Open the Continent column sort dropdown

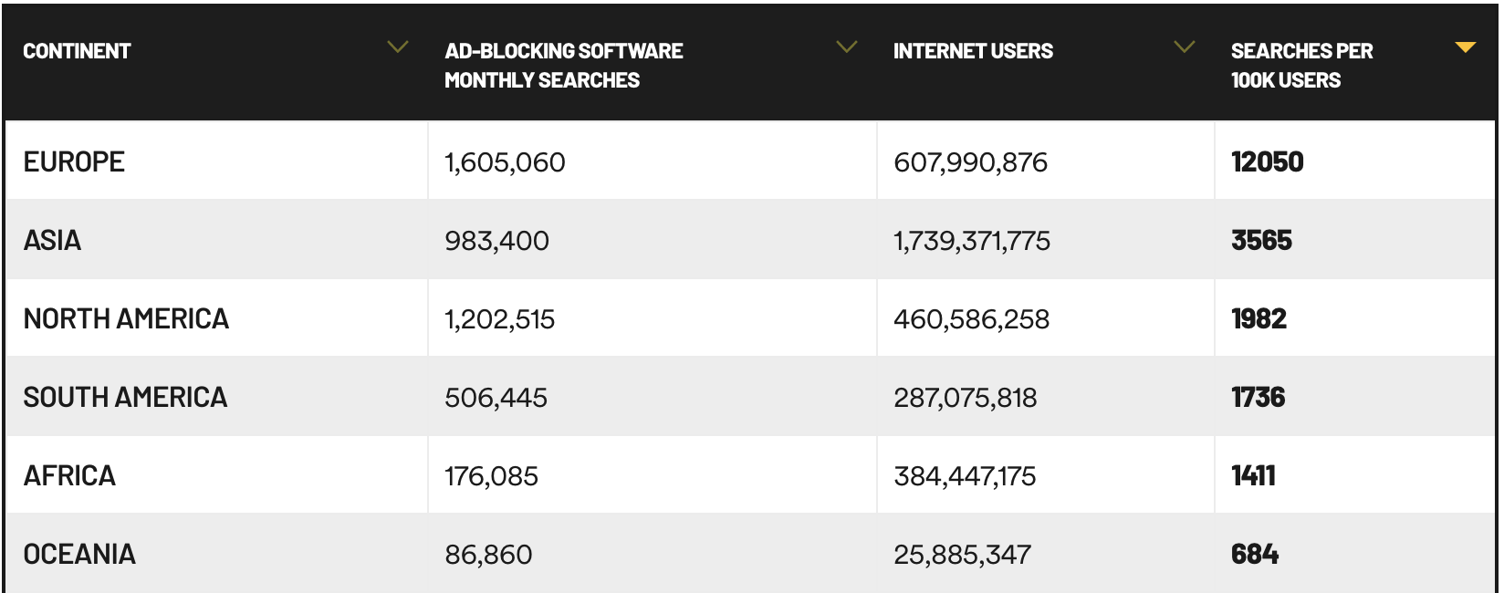point(397,47)
